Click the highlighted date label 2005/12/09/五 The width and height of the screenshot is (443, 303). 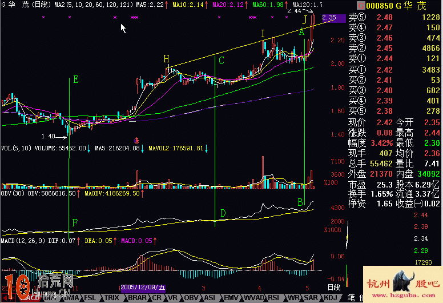pyautogui.click(x=143, y=288)
